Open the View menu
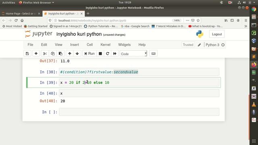 (58, 45)
